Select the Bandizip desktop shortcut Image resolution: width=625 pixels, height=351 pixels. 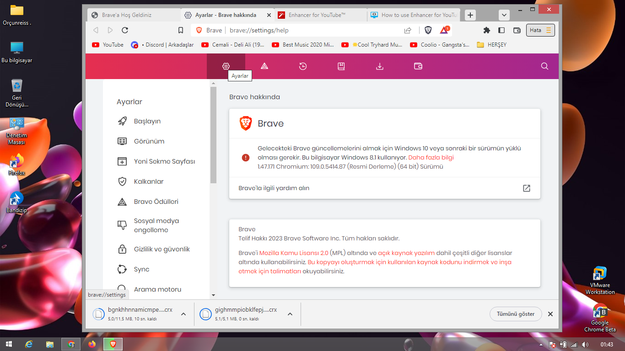pos(16,202)
